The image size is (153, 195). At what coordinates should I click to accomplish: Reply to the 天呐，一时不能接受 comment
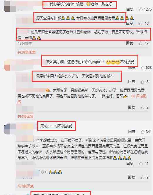coord(132,131)
